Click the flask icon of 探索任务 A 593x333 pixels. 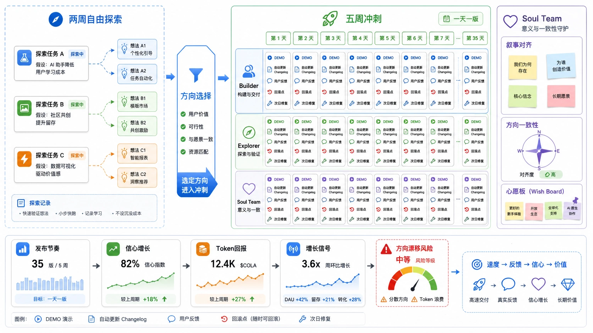pos(24,58)
